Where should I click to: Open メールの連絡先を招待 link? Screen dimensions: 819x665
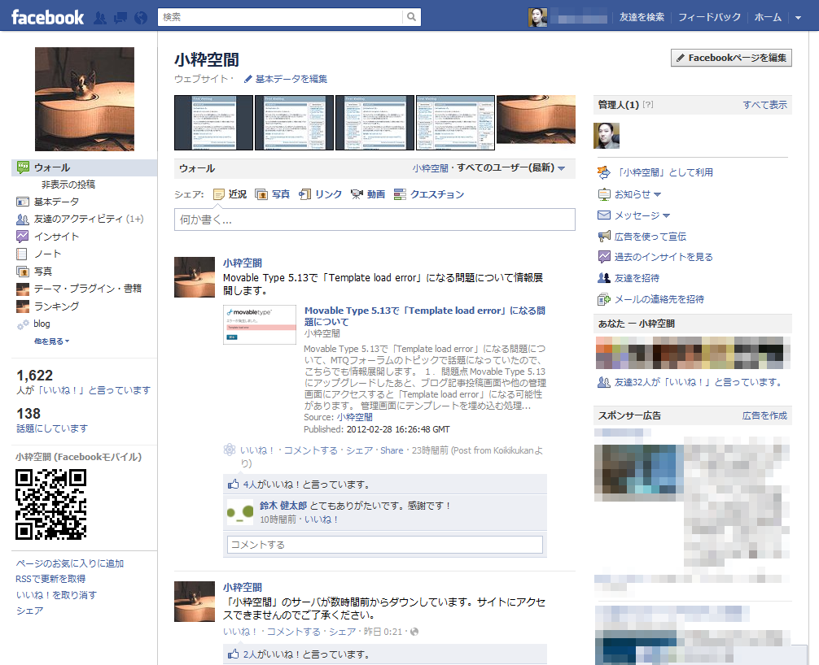659,299
